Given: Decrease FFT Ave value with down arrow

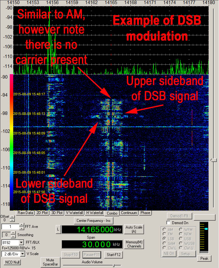Looking at the screenshot, I should 21,228.
